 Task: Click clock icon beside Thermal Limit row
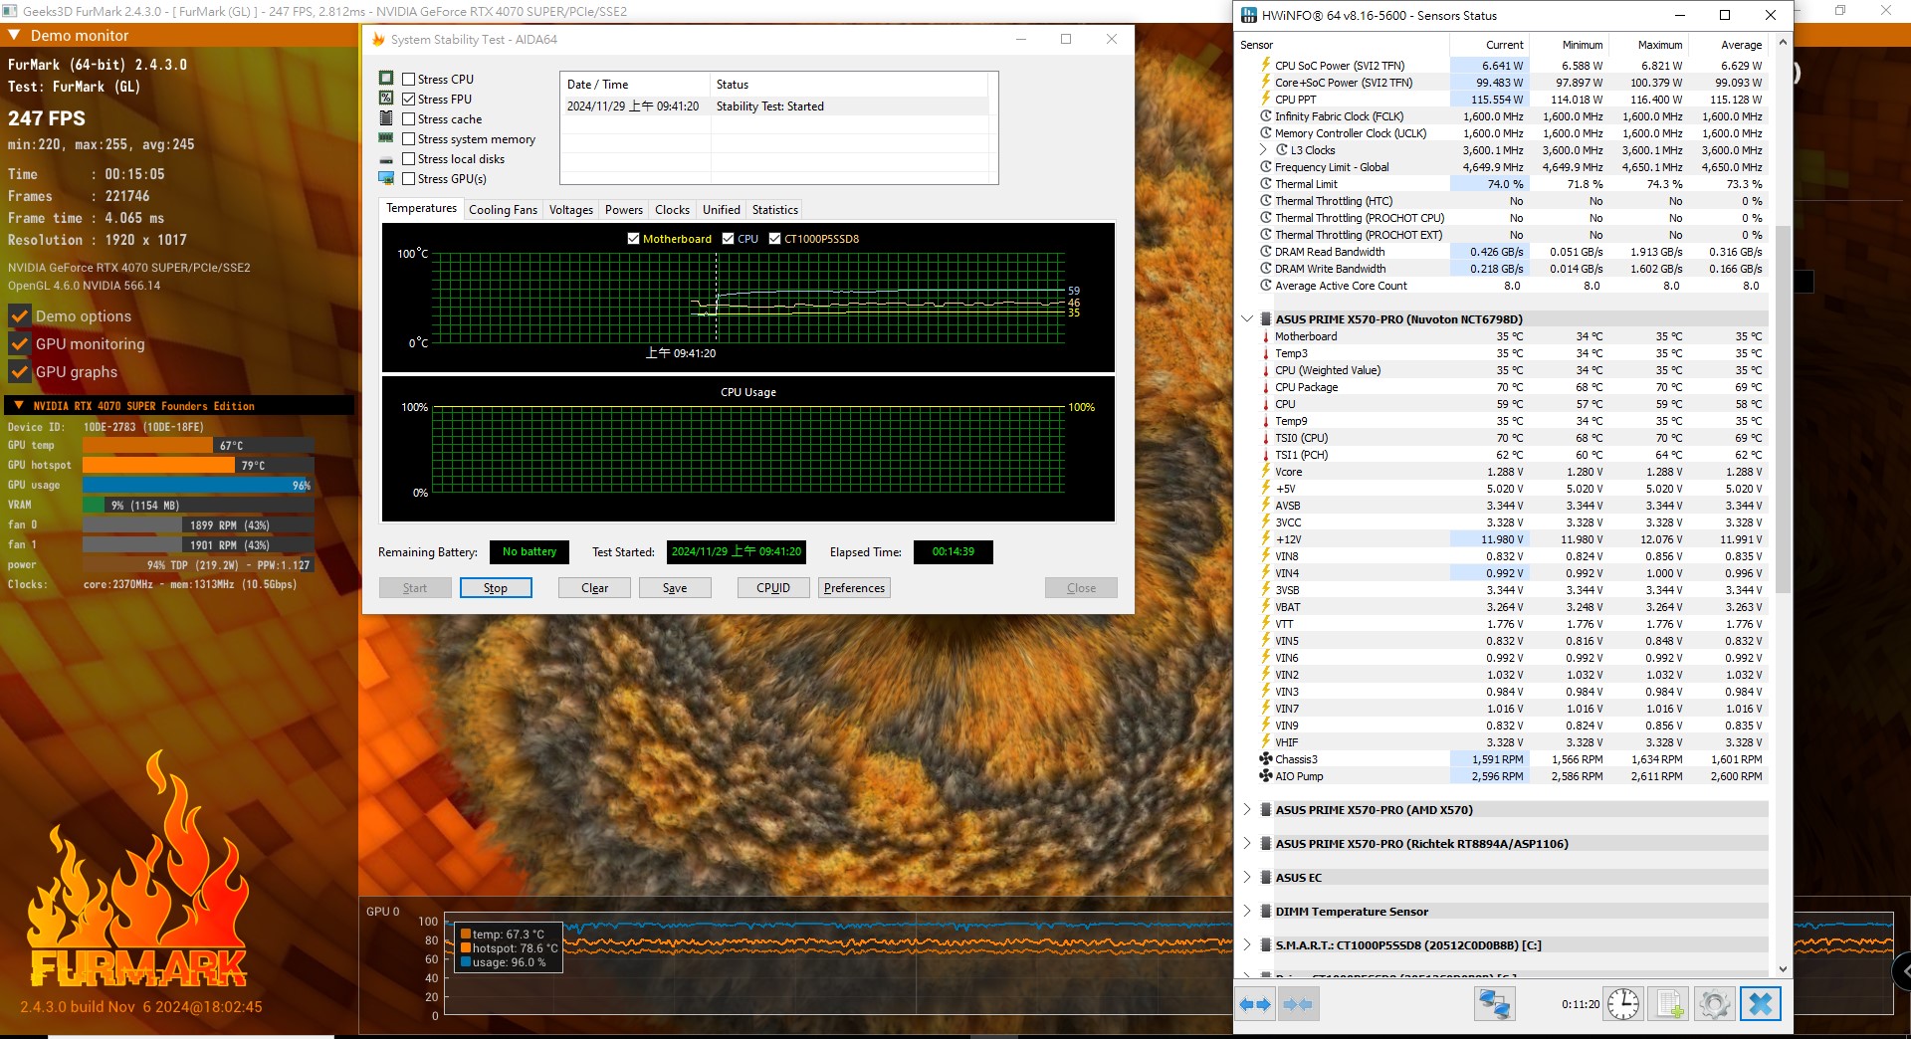click(x=1266, y=184)
